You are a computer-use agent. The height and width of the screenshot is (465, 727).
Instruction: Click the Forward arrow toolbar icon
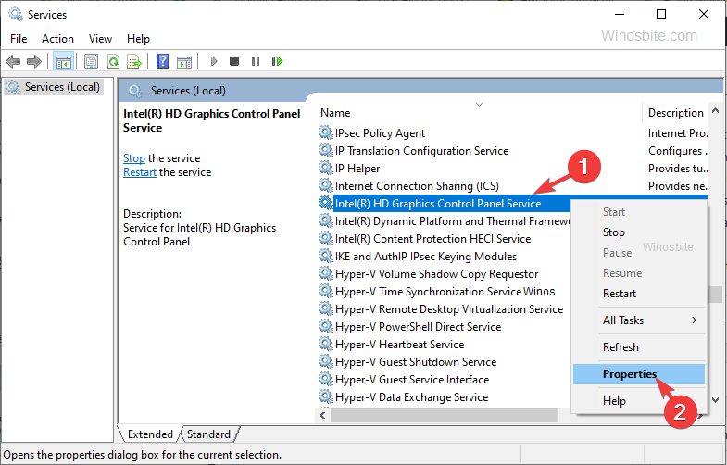click(x=34, y=61)
